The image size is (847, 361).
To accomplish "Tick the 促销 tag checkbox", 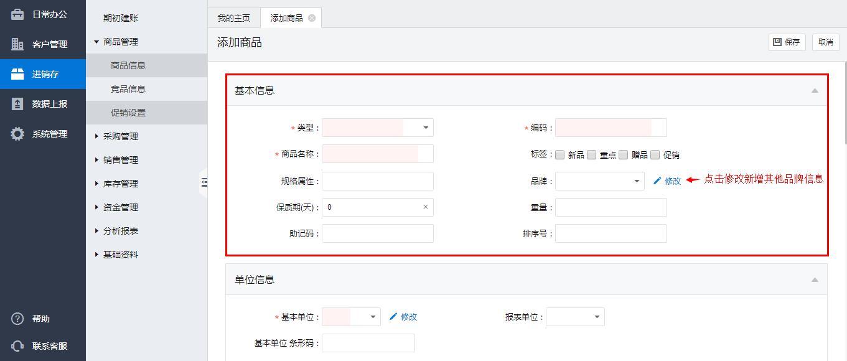I will tap(655, 155).
